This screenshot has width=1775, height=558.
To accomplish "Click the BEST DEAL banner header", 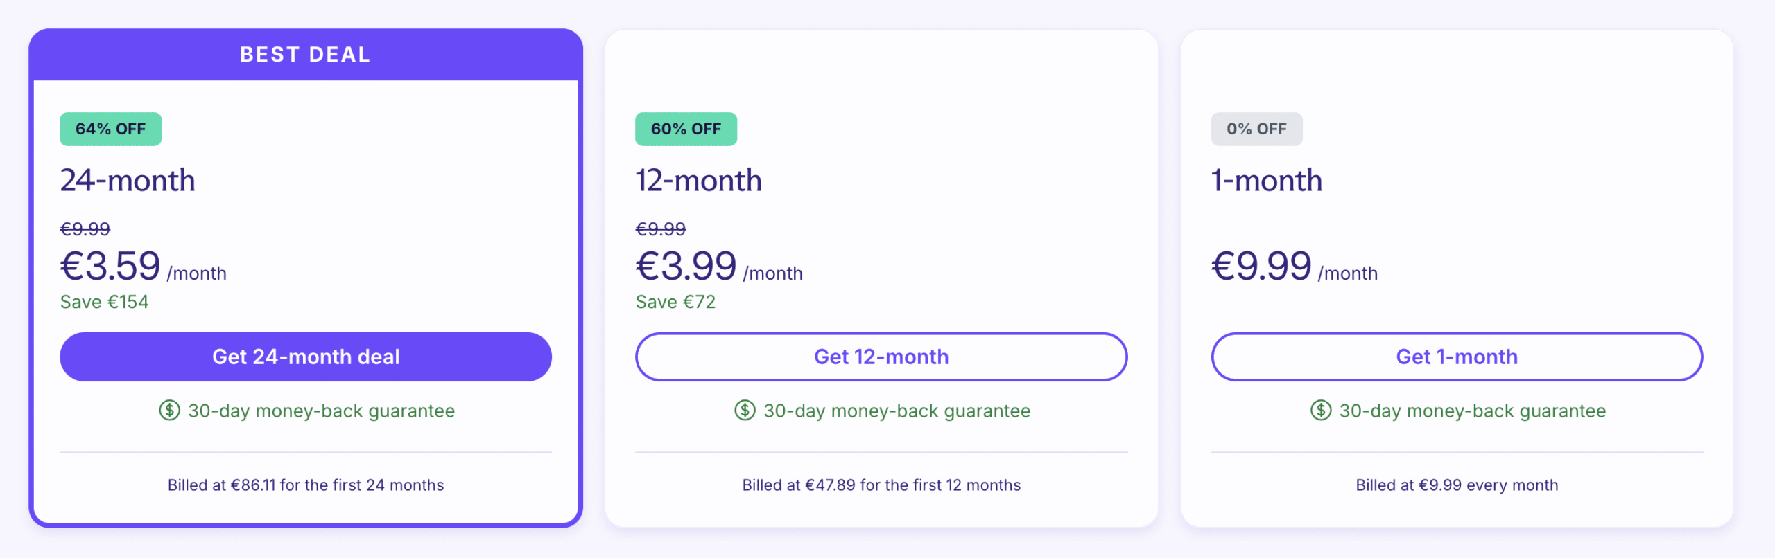I will tap(305, 55).
